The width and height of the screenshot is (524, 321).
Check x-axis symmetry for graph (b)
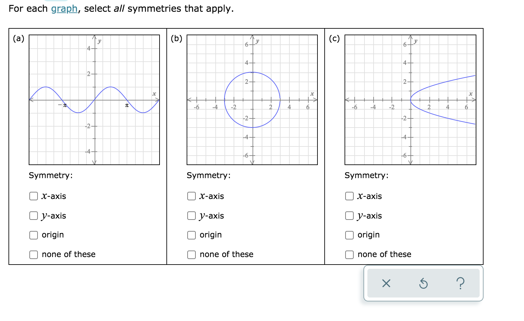[x=192, y=196]
